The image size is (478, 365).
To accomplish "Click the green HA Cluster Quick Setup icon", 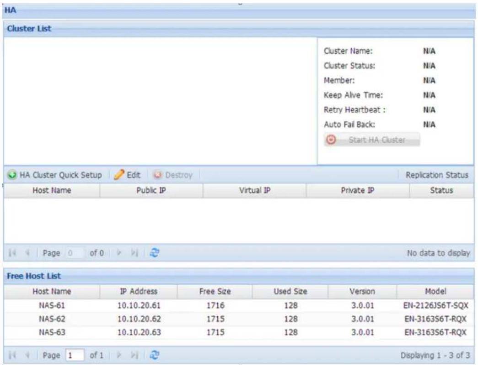I will (x=12, y=175).
